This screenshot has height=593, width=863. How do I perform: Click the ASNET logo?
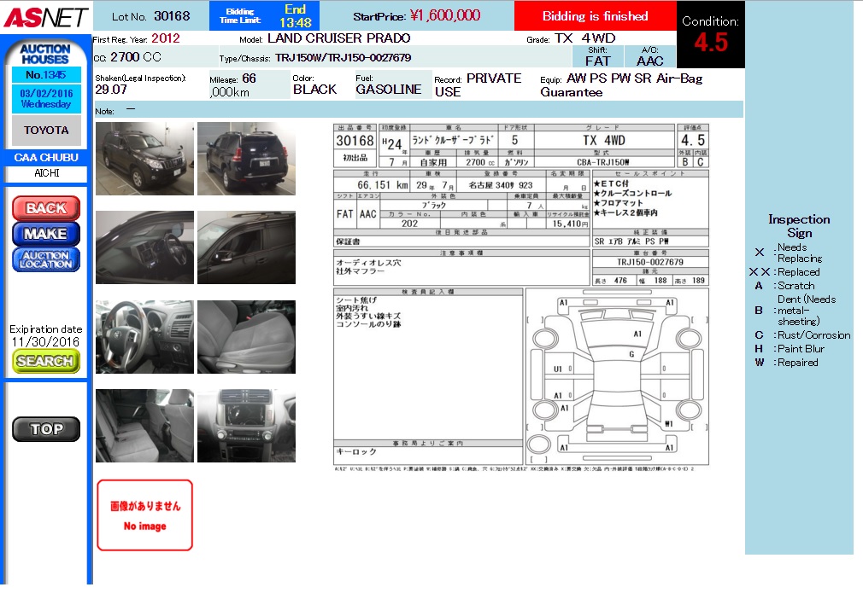pos(44,15)
